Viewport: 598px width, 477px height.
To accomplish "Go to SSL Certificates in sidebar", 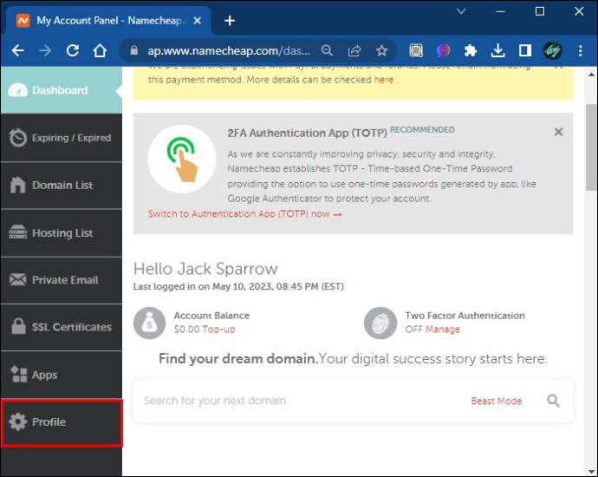I will (x=61, y=327).
